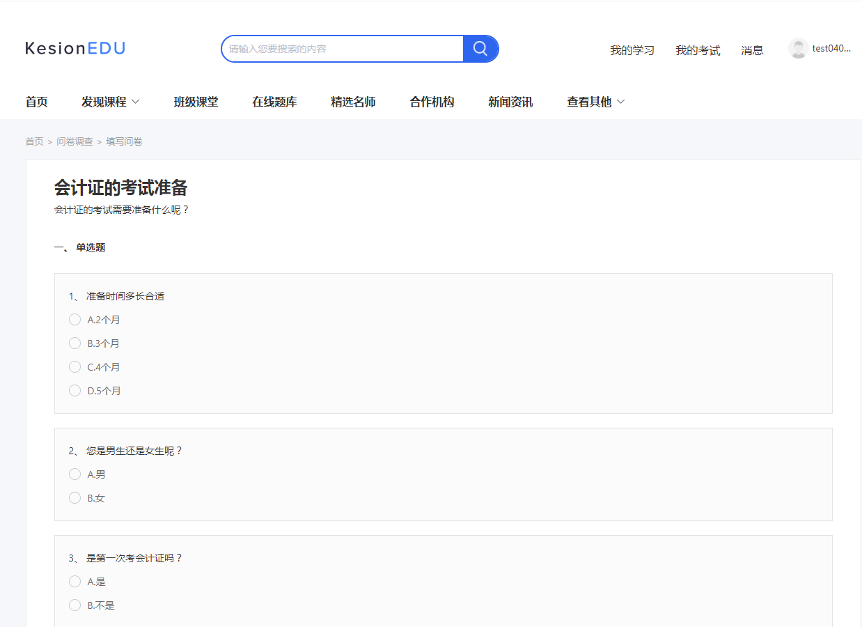Open the test040... user account menu
Image resolution: width=862 pixels, height=627 pixels.
(831, 48)
